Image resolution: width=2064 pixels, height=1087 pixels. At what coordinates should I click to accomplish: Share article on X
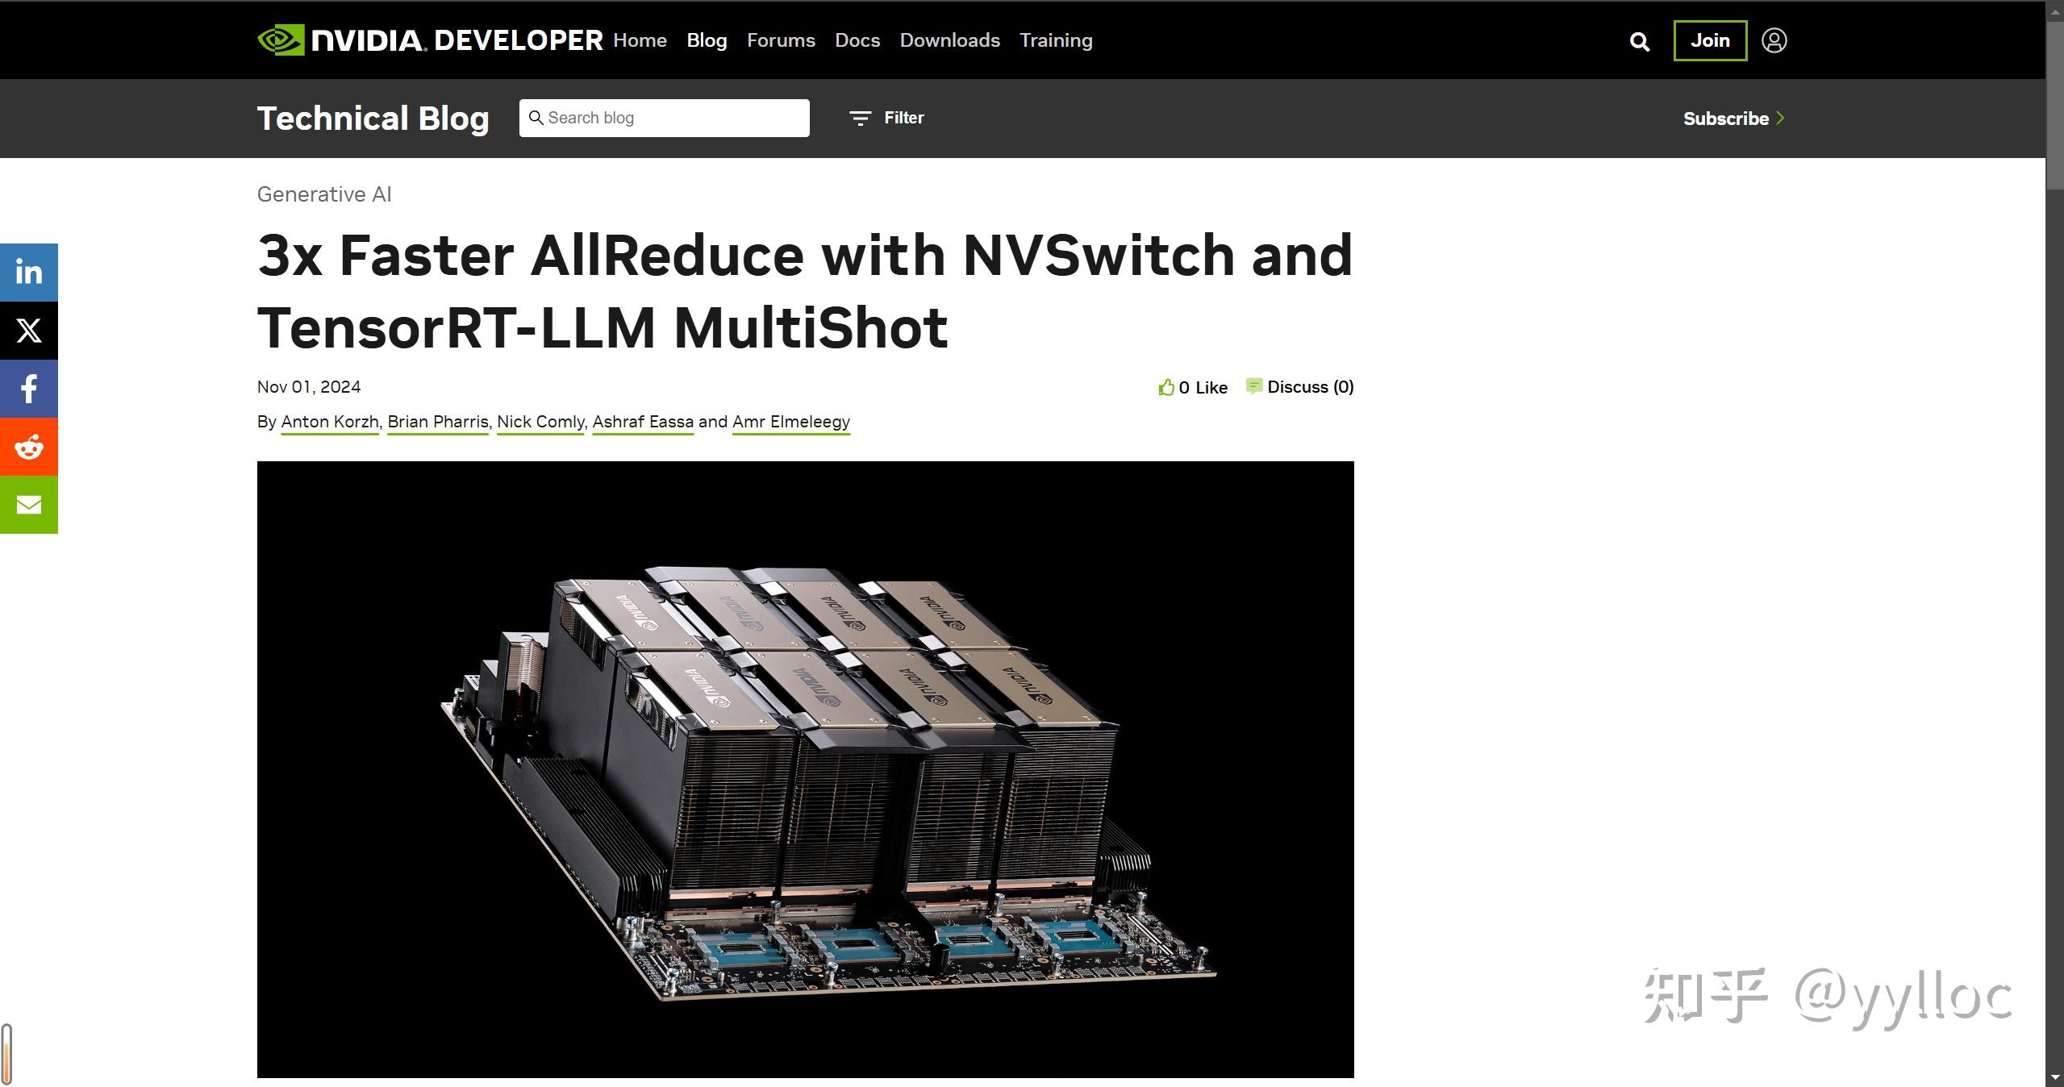[29, 331]
